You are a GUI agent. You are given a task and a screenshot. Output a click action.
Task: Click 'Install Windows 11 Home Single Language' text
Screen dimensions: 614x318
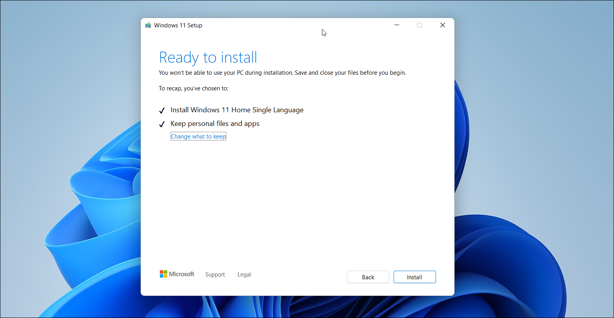pyautogui.click(x=237, y=110)
